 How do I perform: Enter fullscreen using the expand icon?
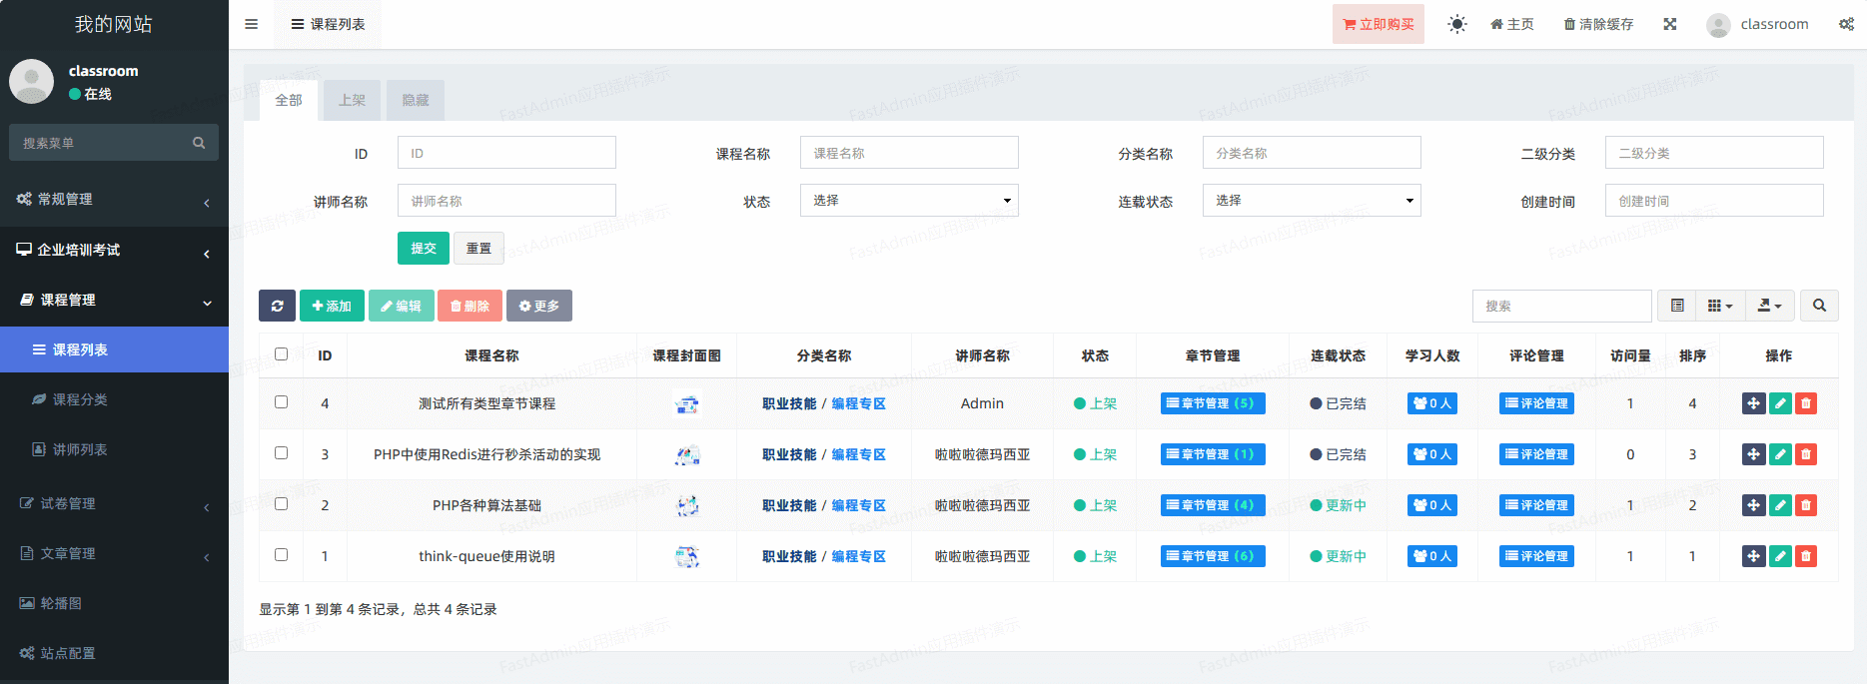point(1669,24)
